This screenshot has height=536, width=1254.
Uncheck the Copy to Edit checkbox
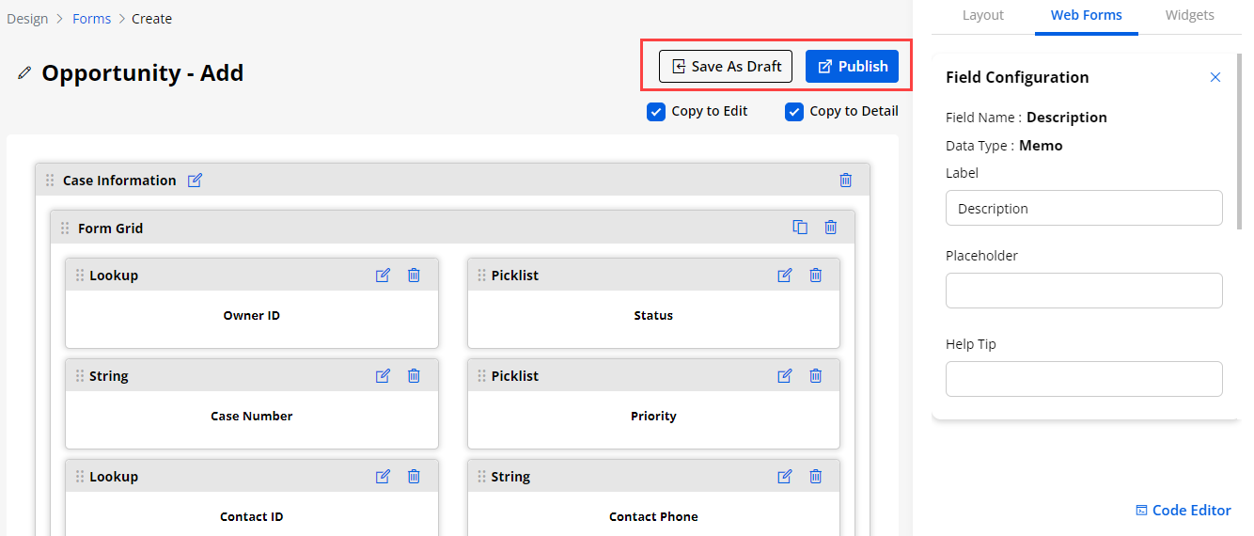[656, 112]
